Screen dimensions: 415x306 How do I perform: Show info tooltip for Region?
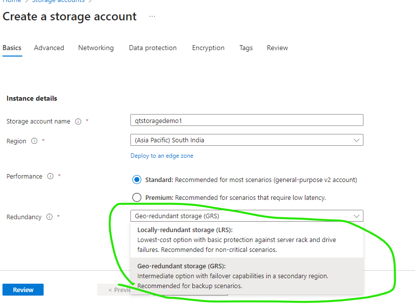[x=34, y=141]
